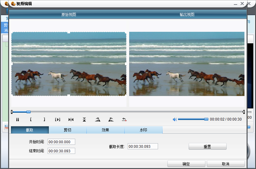256x169 pixels.
Task: Click the volume slider track
Action: pos(191,119)
